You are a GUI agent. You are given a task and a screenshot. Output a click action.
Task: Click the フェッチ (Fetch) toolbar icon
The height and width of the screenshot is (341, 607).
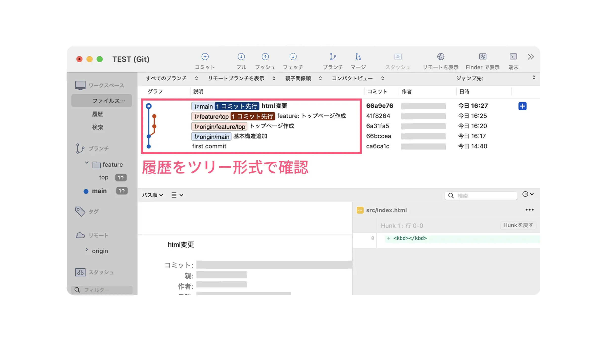pos(293,57)
